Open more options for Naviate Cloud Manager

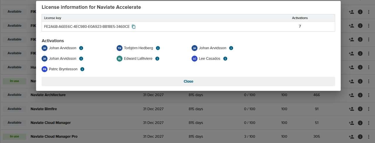(x=369, y=123)
